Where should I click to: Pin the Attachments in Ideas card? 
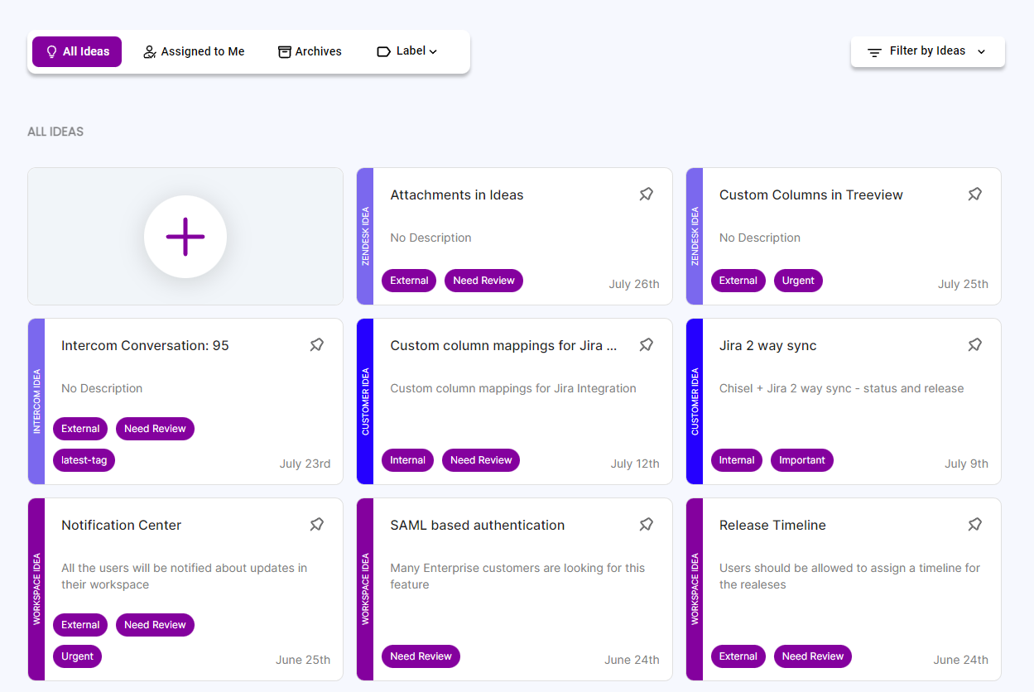[x=646, y=195]
